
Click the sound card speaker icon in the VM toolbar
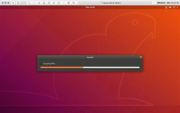click(54, 3)
